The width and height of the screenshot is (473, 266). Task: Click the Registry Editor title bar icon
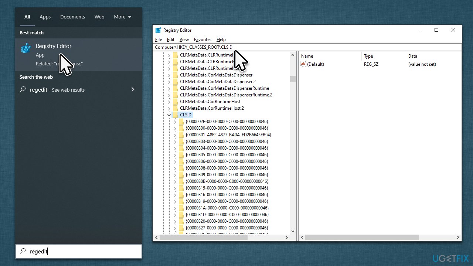[158, 30]
